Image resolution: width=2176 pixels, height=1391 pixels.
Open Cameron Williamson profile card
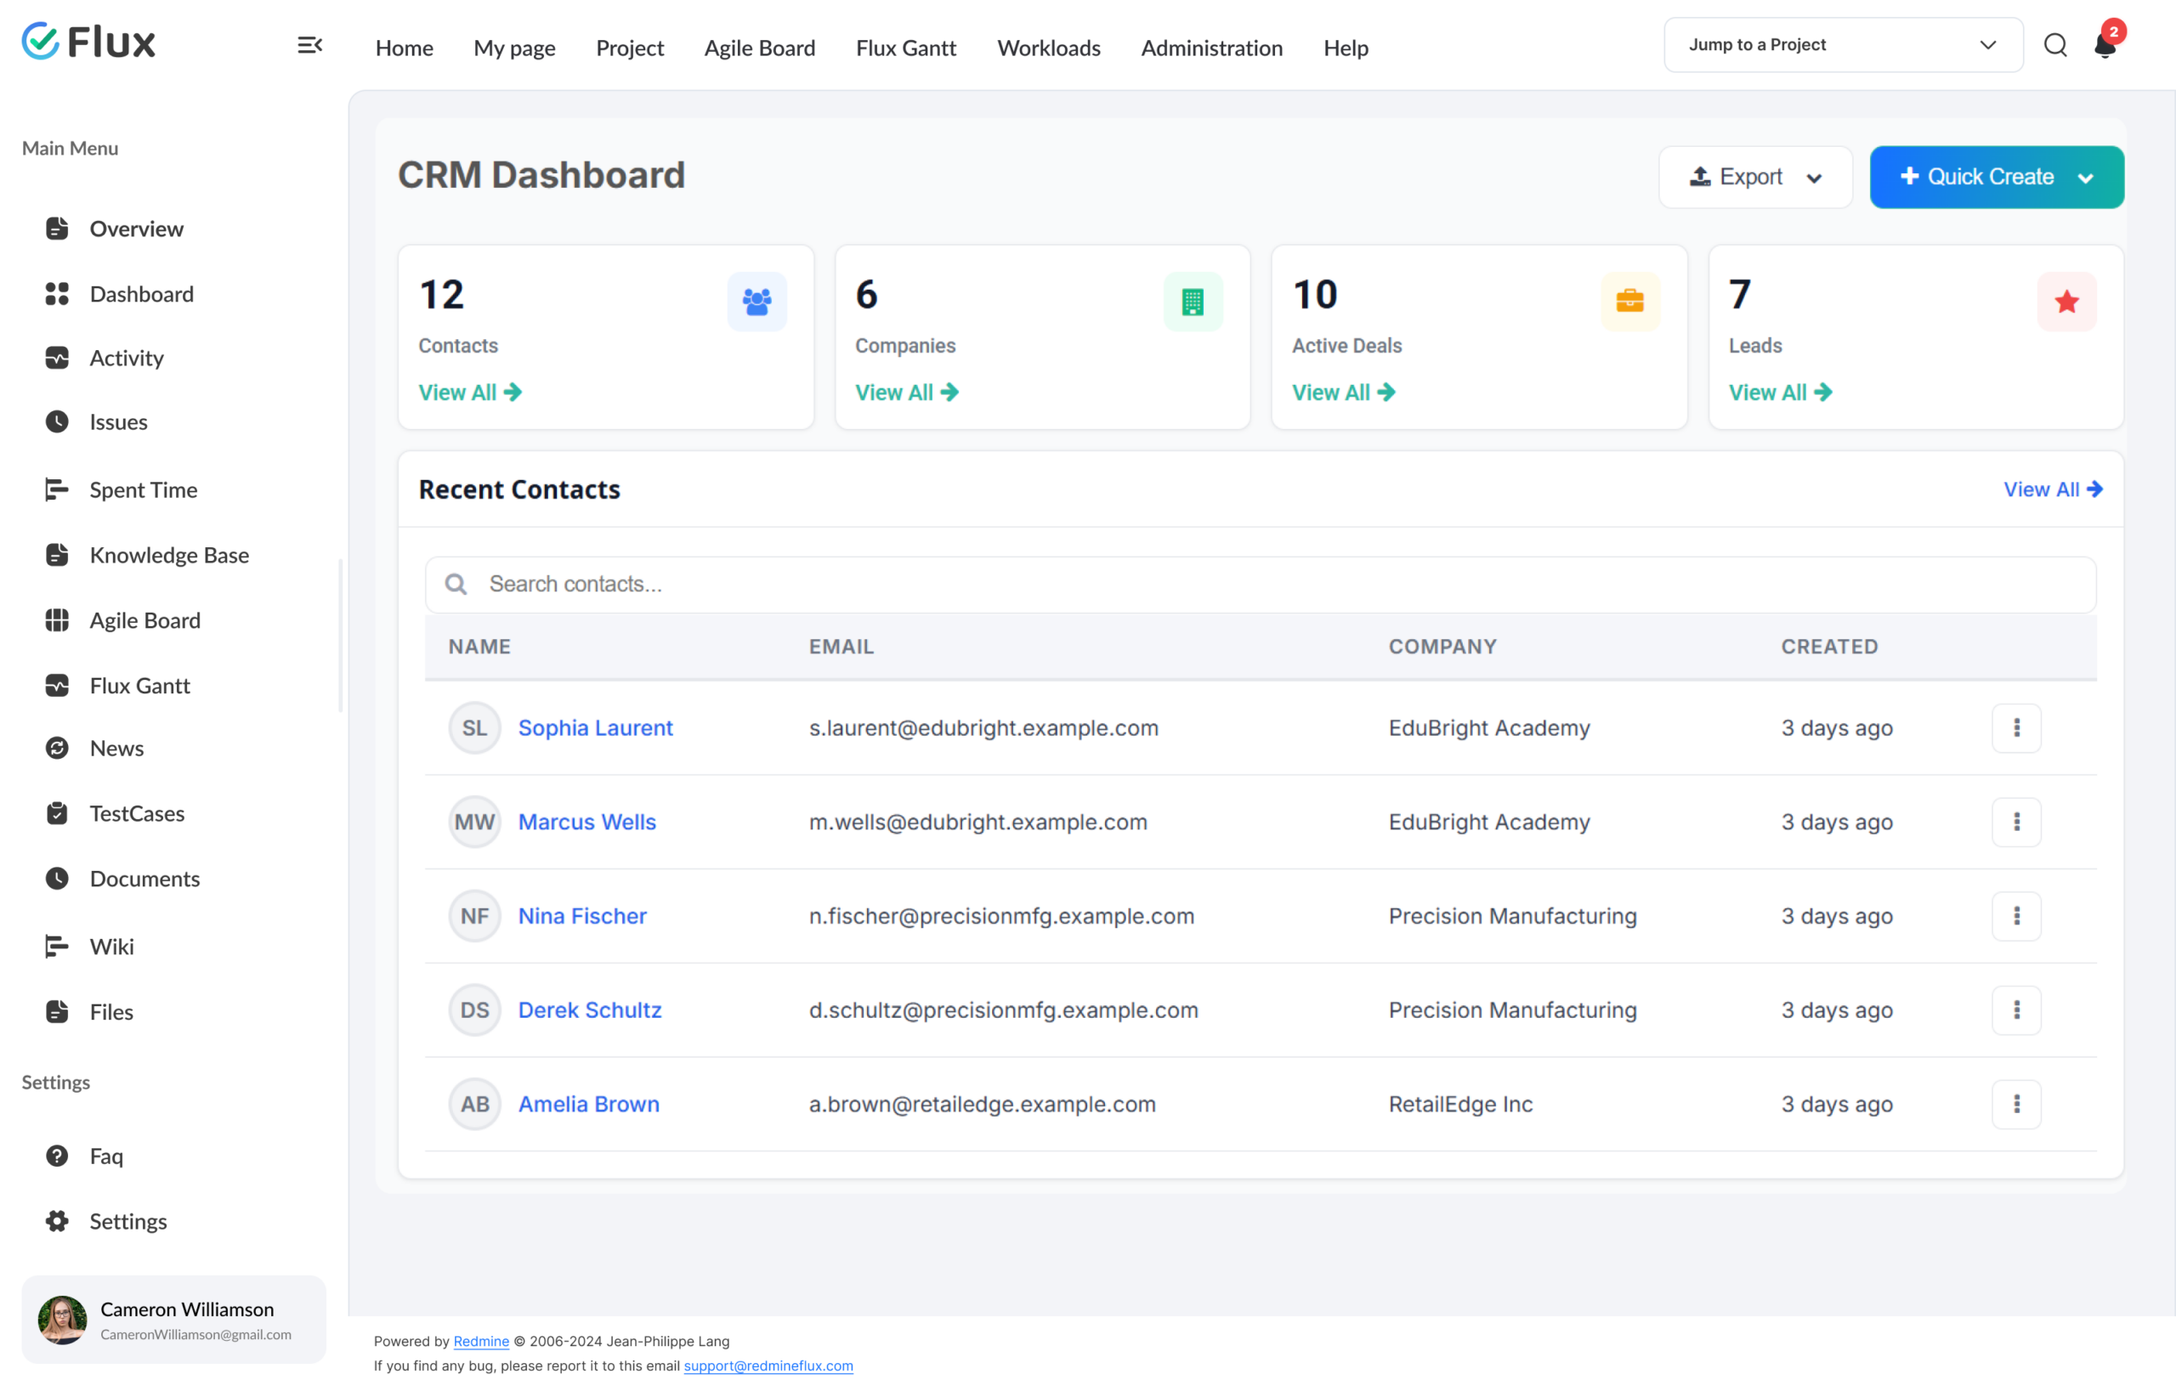pyautogui.click(x=173, y=1320)
